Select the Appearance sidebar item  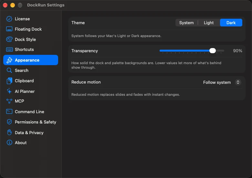click(31, 60)
